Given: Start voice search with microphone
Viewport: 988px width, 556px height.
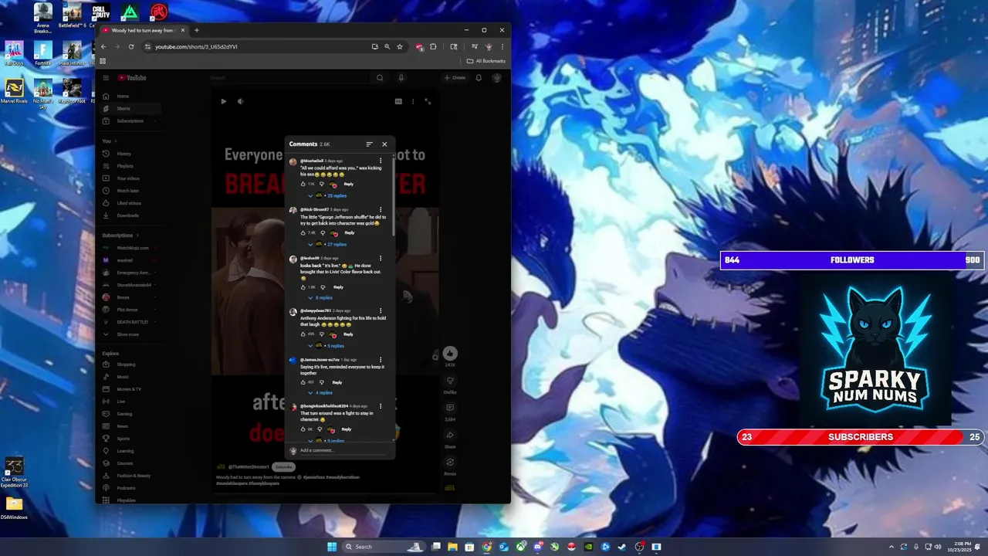Looking at the screenshot, I should [401, 78].
